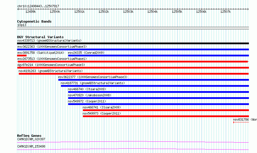This screenshot has width=257, height=153.
Task: Open variant label nsv4339713 (gnomADStructuralVariants)
Action: [x=49, y=40]
